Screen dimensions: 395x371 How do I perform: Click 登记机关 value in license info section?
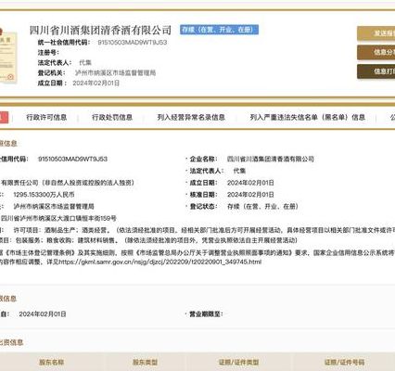(54, 206)
